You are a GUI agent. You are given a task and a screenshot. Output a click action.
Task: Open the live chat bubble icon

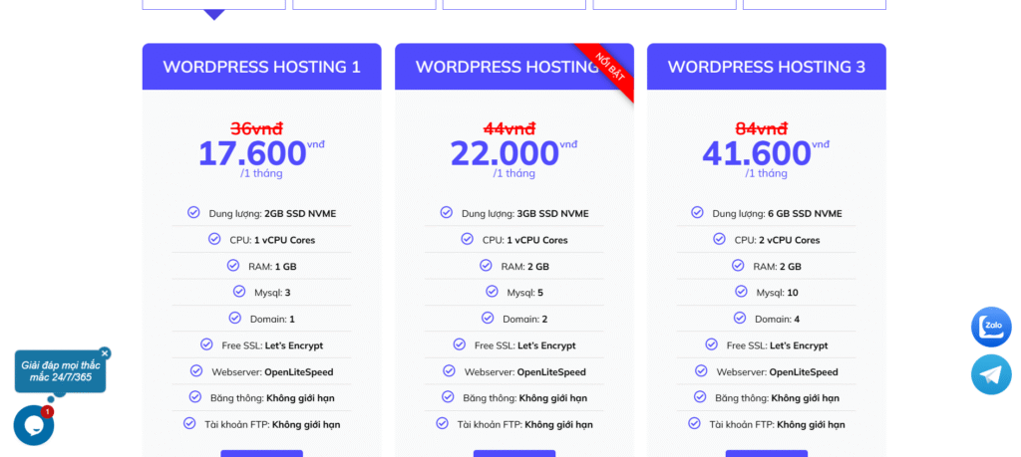point(33,425)
